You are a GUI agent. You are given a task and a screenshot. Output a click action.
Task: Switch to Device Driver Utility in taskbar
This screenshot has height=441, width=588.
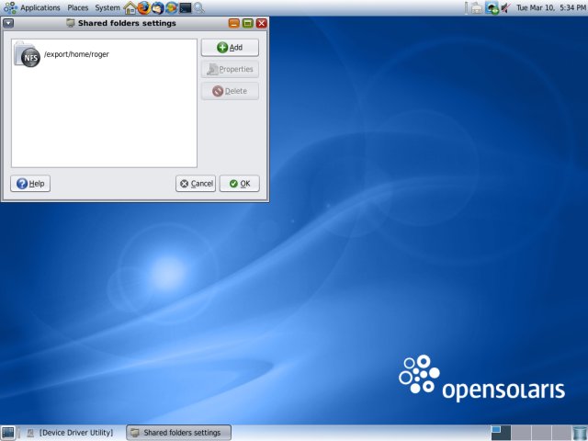71,433
